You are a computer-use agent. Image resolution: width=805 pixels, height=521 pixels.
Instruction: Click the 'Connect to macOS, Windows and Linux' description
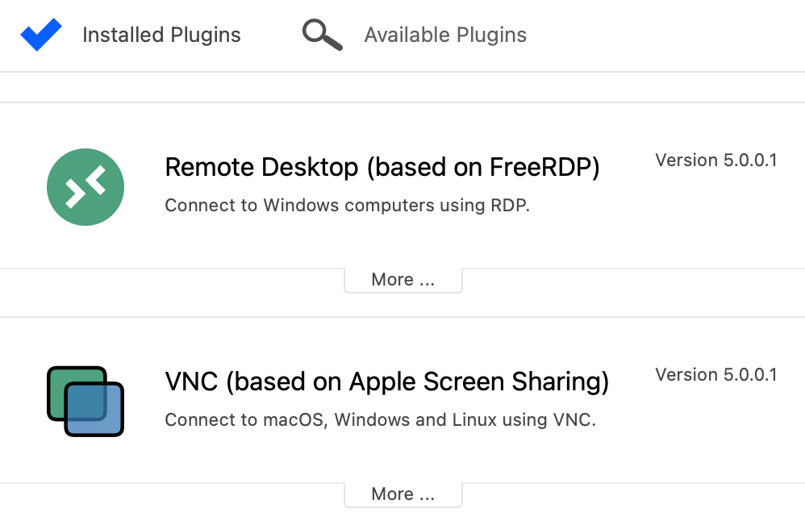tap(381, 420)
